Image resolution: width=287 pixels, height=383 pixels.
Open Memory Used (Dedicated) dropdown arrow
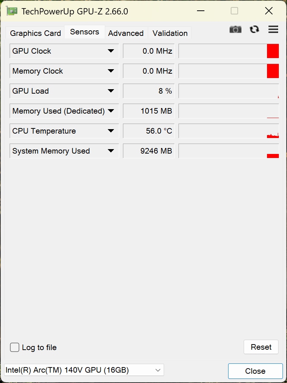click(111, 111)
